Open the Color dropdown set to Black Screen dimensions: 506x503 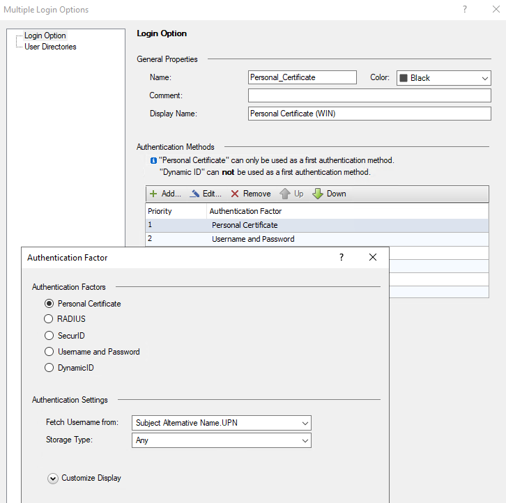coord(443,78)
